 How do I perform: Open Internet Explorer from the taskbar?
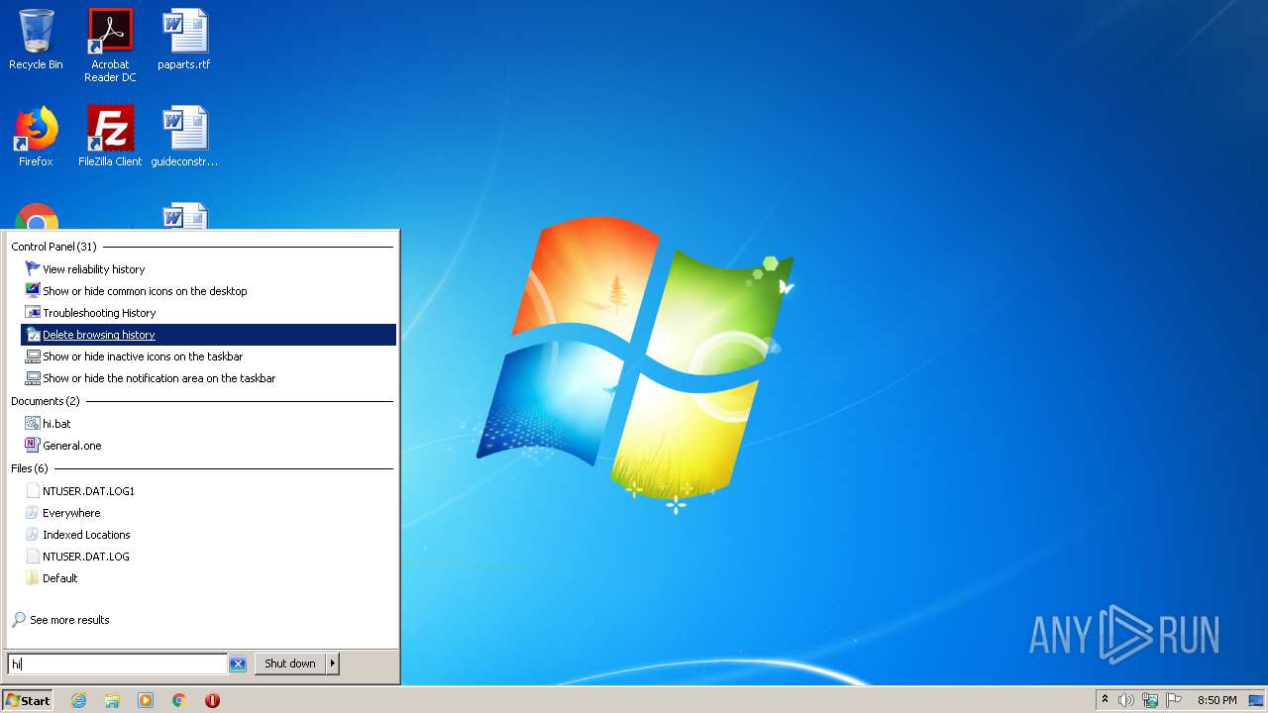click(79, 700)
